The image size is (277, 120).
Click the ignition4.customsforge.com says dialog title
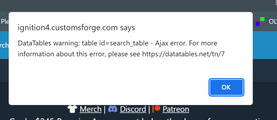point(76,27)
